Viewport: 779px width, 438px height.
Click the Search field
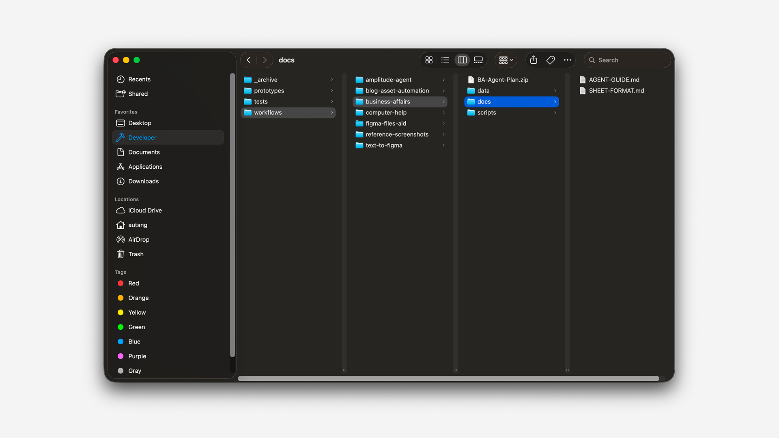[x=627, y=60]
